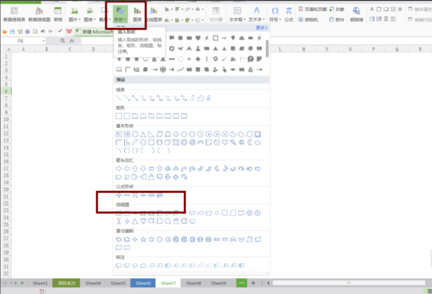The height and width of the screenshot is (294, 432).
Task: Insert a Hyperlink (超链接)
Action: (357, 14)
